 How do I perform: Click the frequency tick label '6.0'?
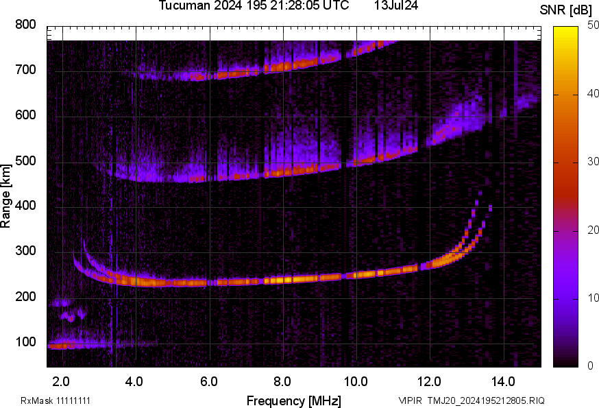point(209,381)
